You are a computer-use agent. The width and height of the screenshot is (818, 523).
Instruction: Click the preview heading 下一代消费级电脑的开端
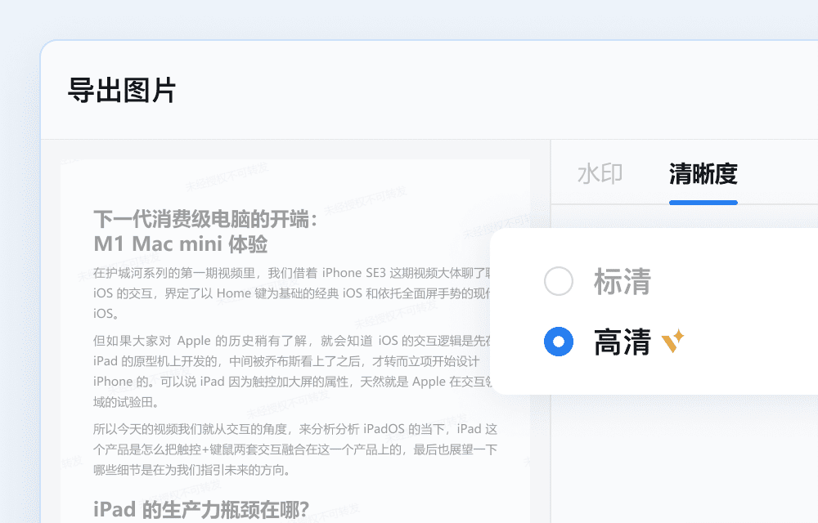205,219
